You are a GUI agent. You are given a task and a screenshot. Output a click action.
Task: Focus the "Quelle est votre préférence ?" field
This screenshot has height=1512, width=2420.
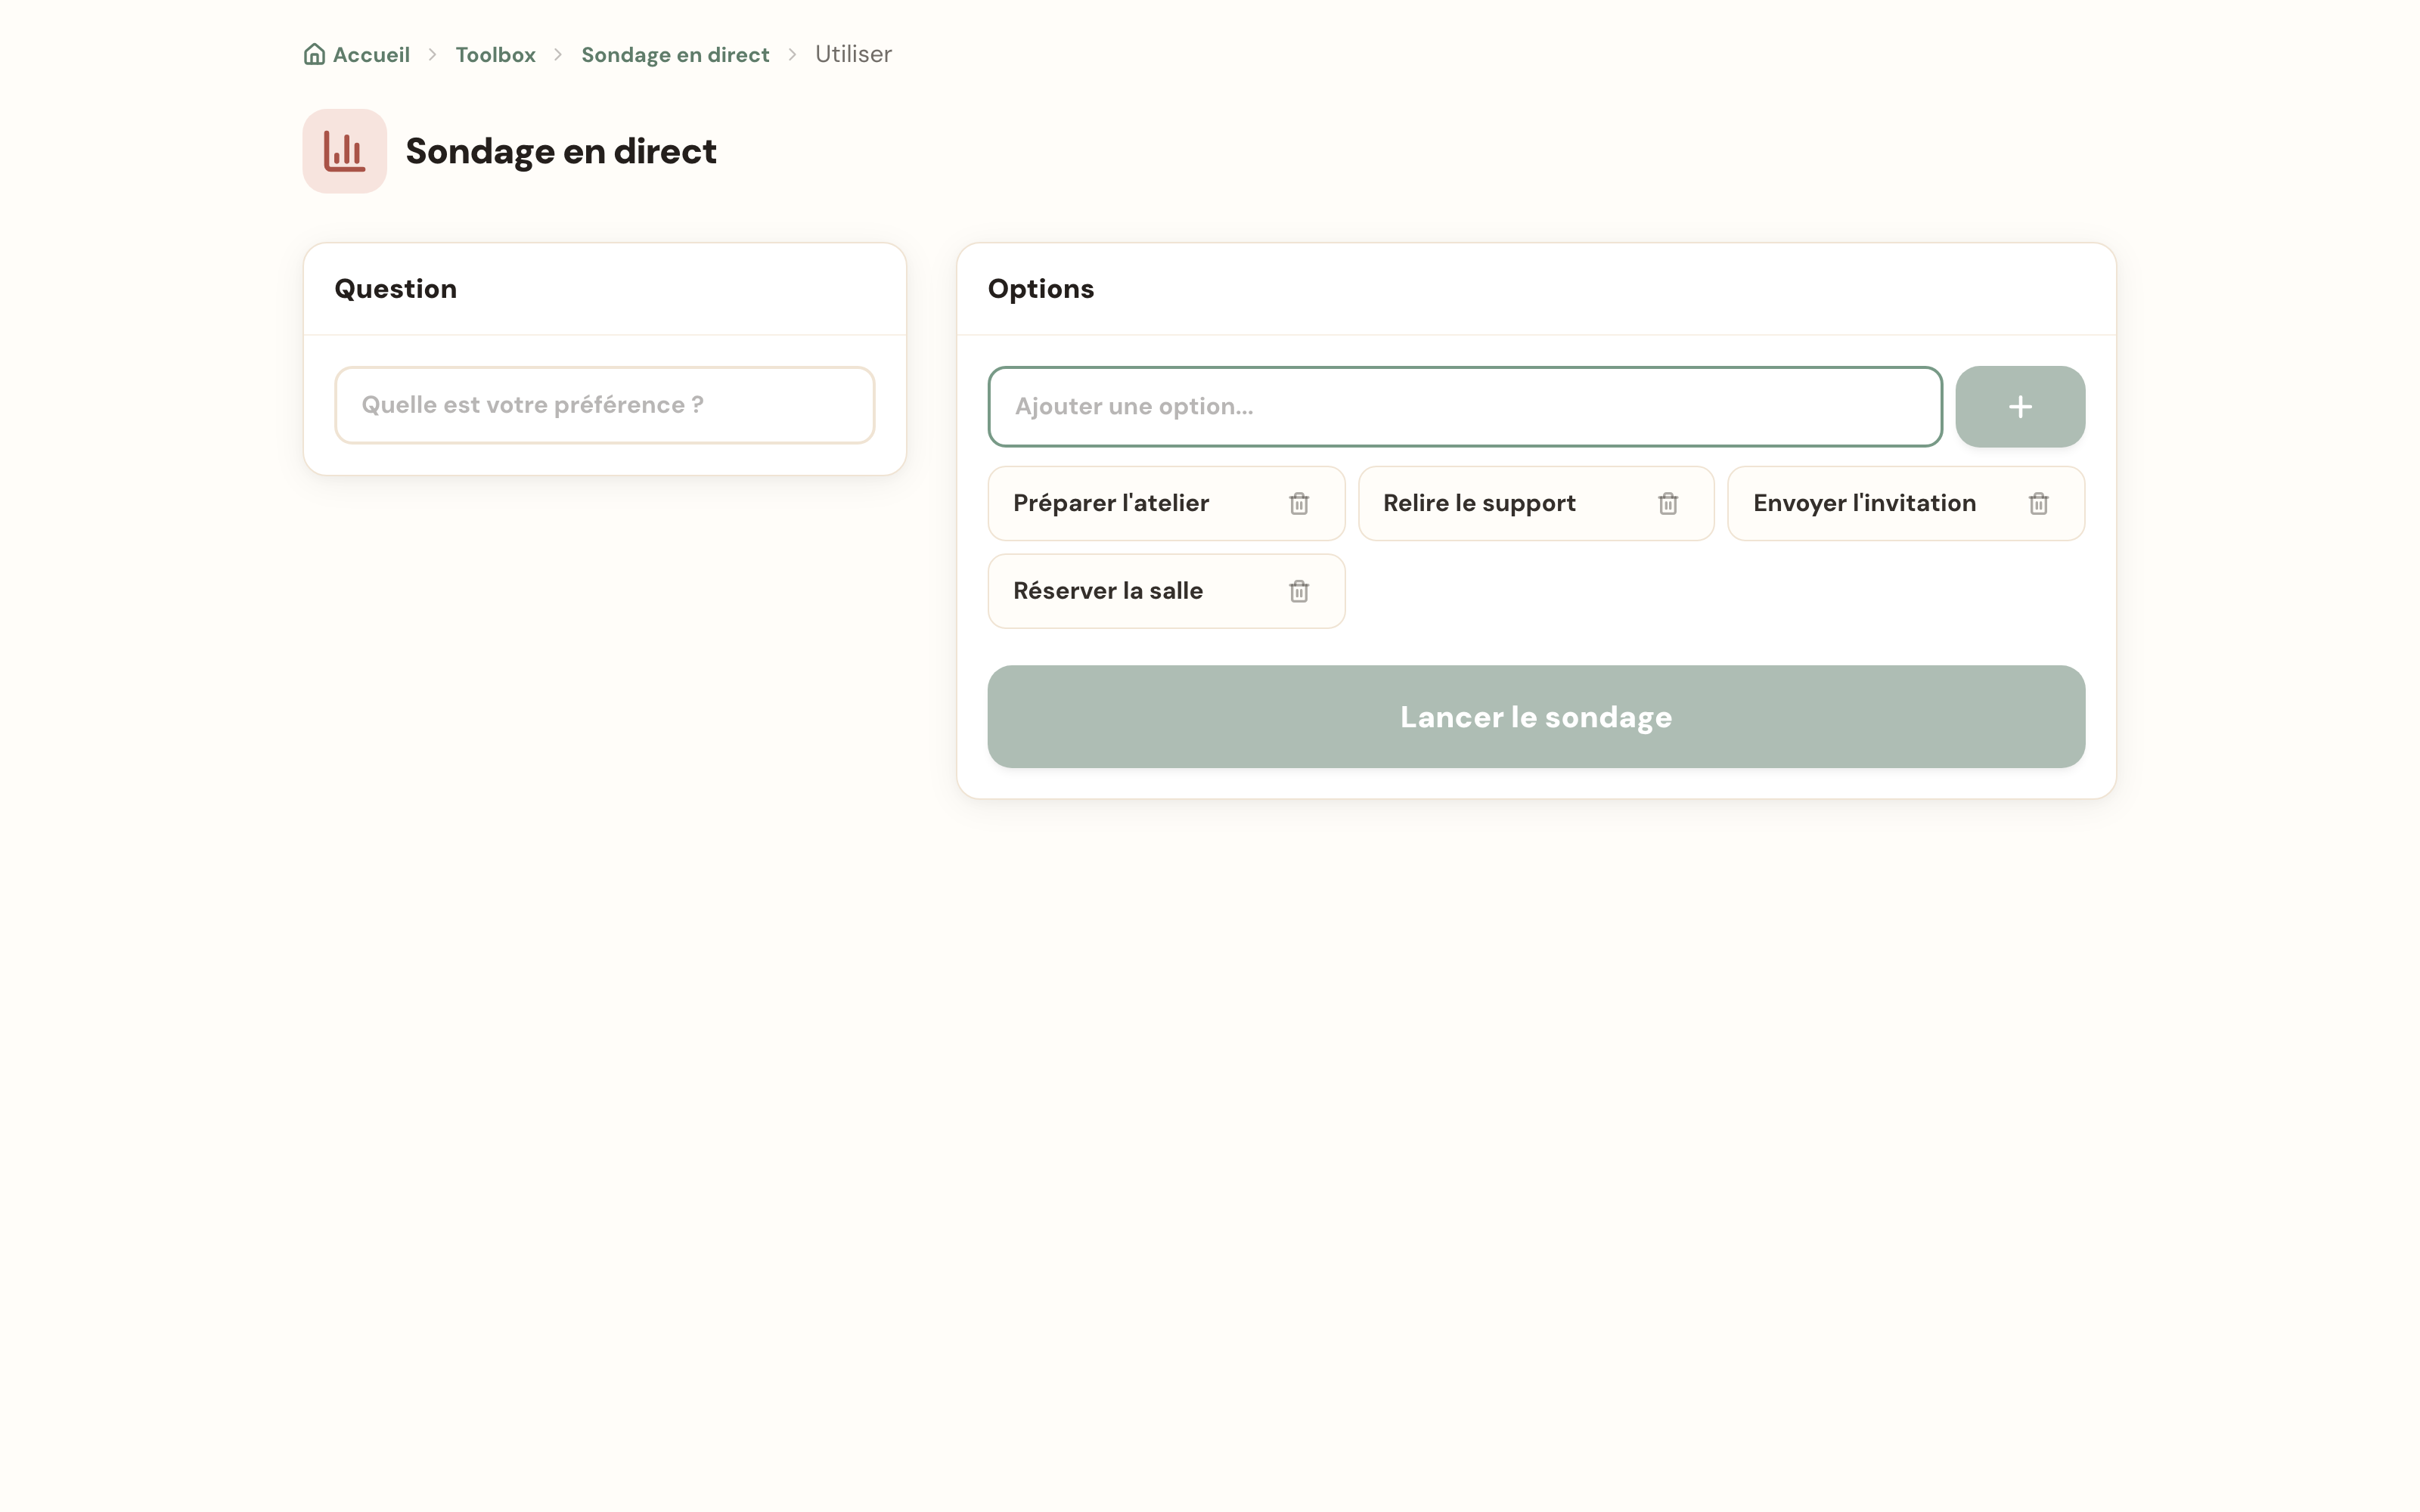click(604, 405)
